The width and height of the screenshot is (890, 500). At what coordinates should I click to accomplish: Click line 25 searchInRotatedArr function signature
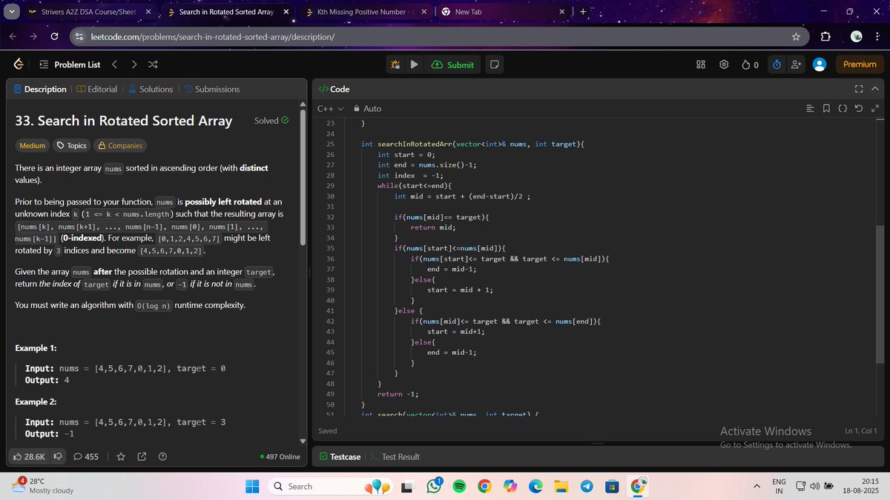(x=472, y=144)
